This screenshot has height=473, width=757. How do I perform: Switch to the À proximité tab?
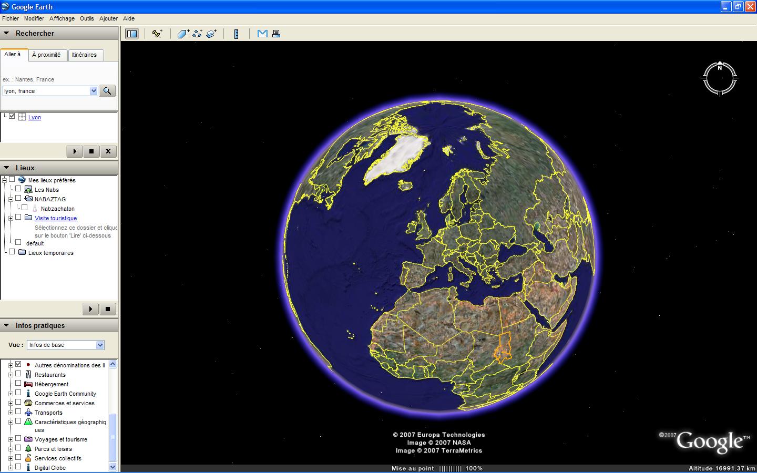46,55
